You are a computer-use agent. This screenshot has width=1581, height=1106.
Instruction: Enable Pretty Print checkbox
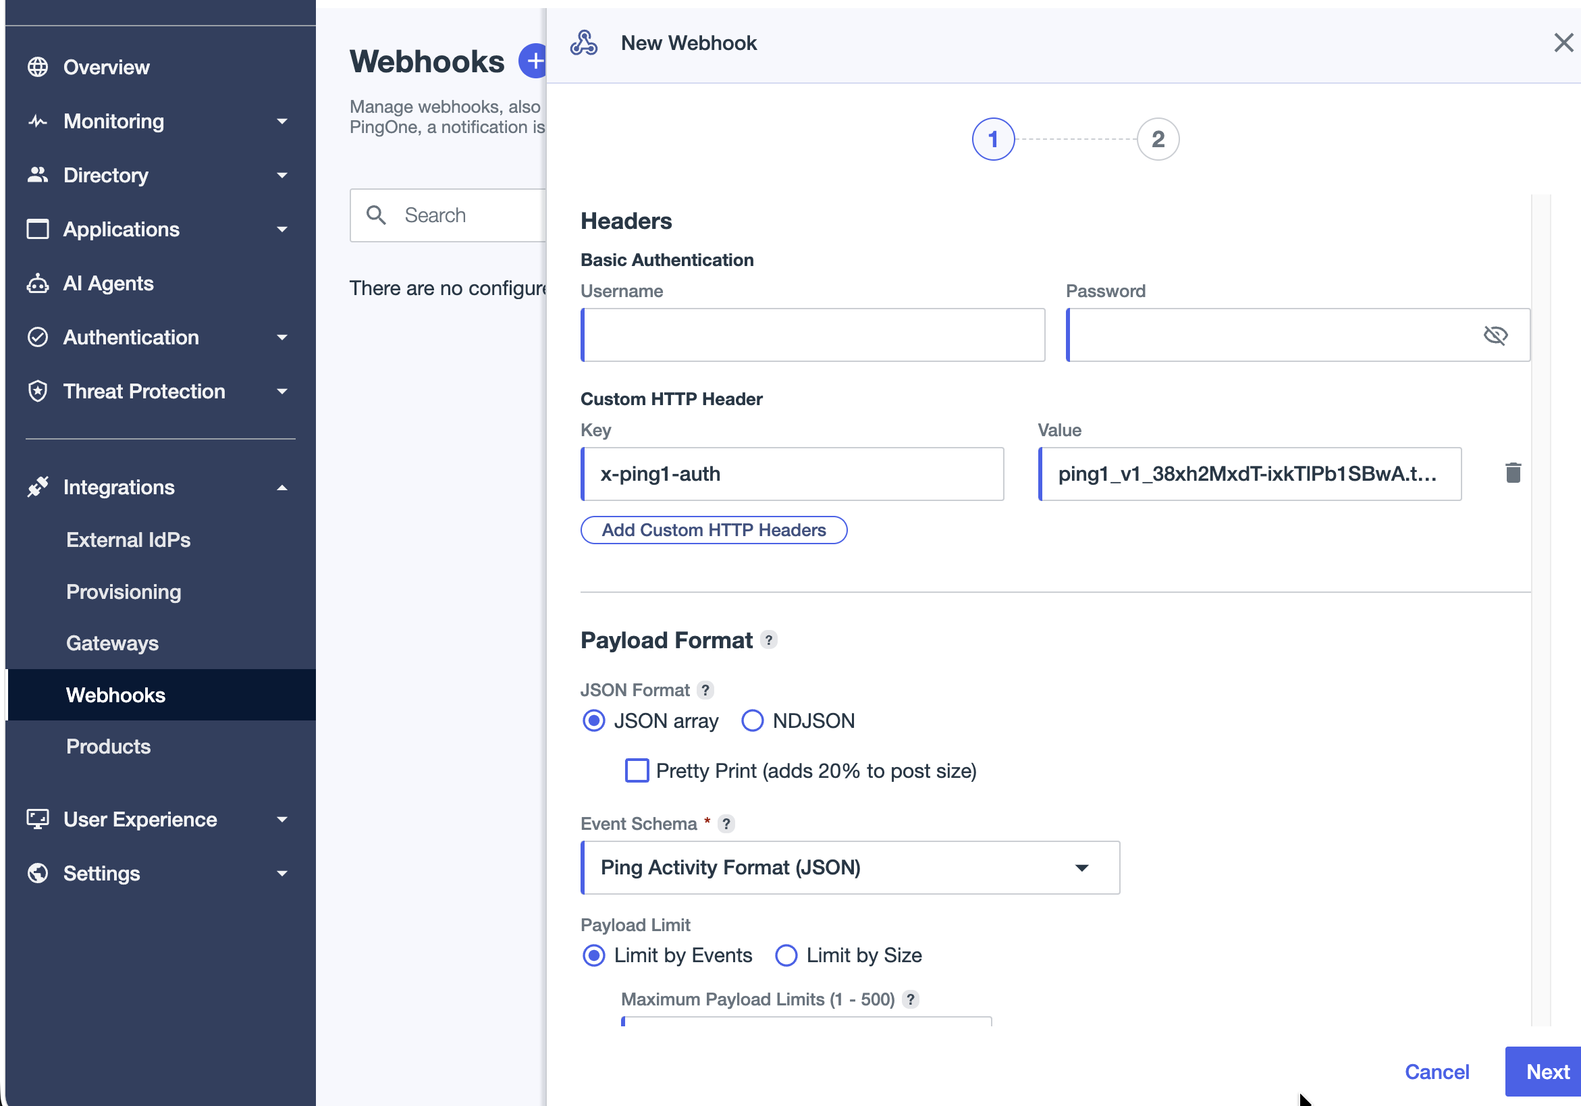tap(637, 770)
